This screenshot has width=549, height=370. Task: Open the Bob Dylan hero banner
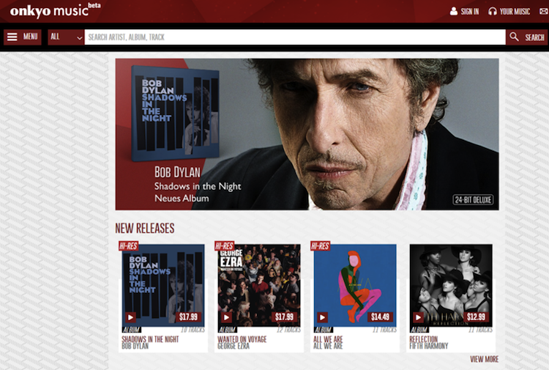[x=307, y=134]
